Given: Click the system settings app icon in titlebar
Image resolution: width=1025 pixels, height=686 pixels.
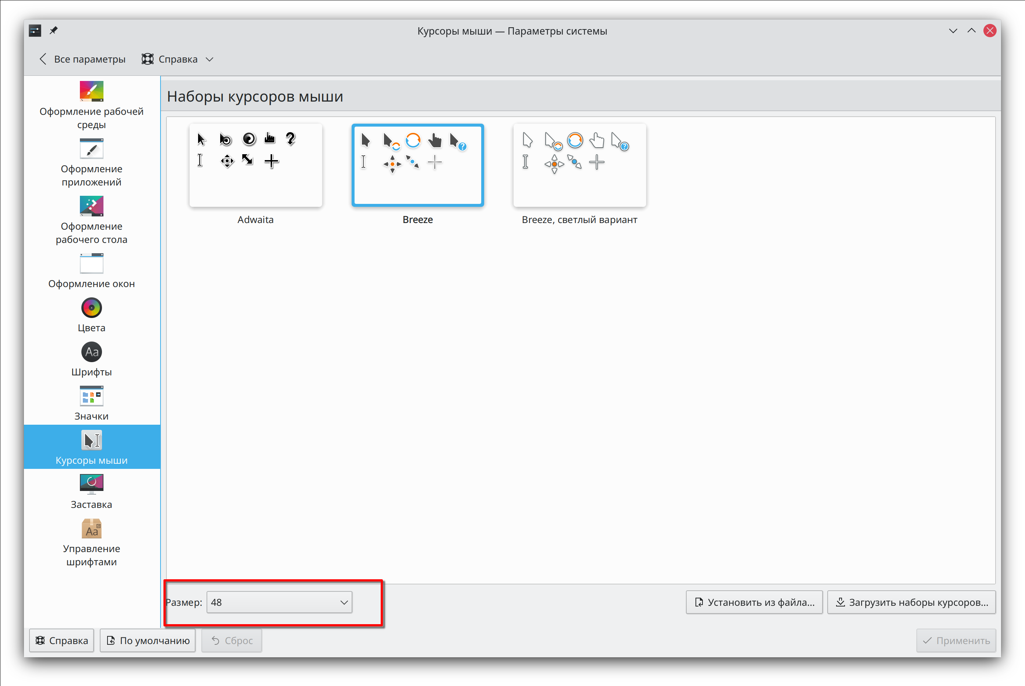Looking at the screenshot, I should [35, 31].
